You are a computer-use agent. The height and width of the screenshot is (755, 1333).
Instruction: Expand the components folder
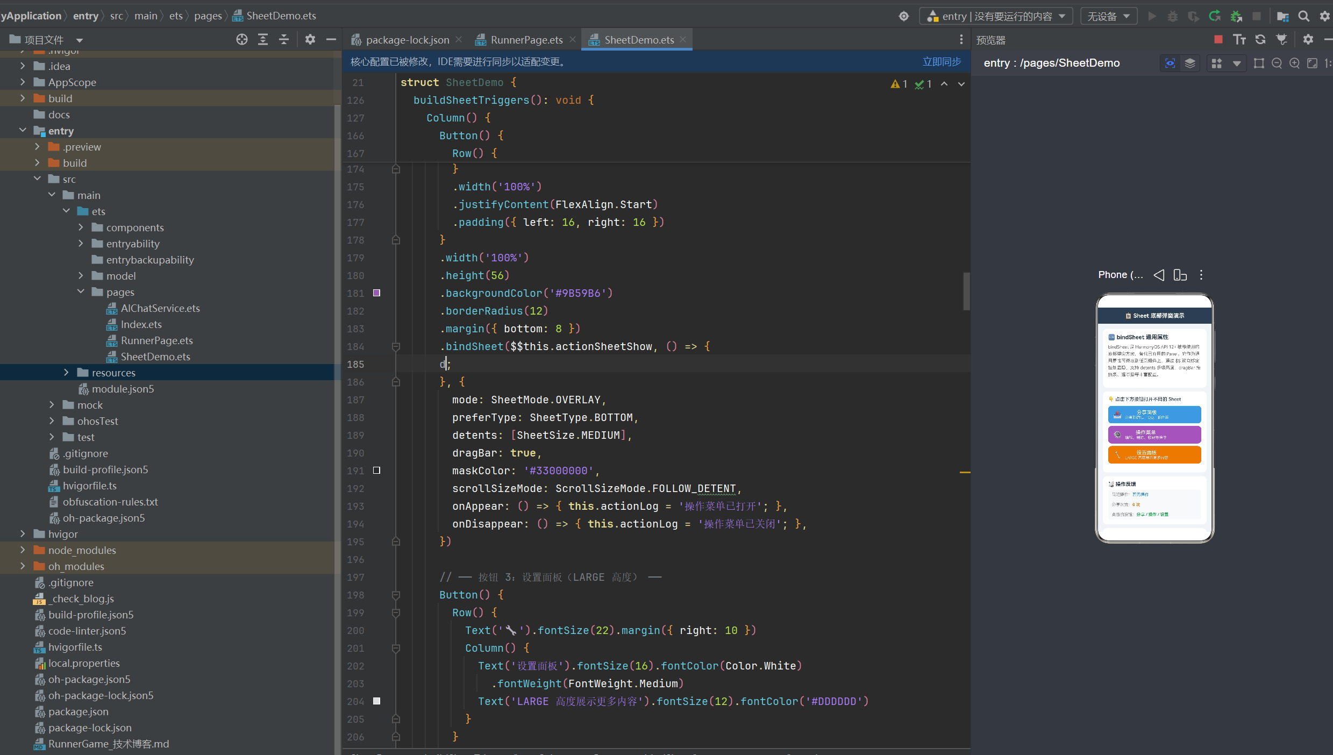coord(81,227)
